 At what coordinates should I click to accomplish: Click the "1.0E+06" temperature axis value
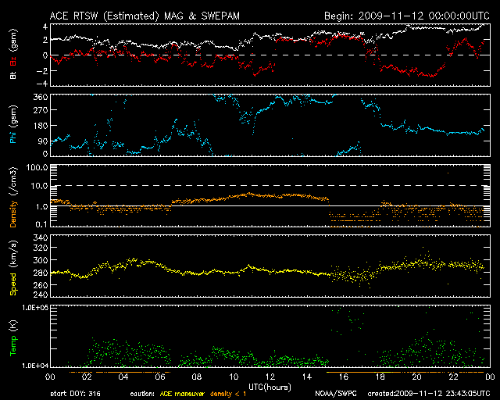point(35,308)
